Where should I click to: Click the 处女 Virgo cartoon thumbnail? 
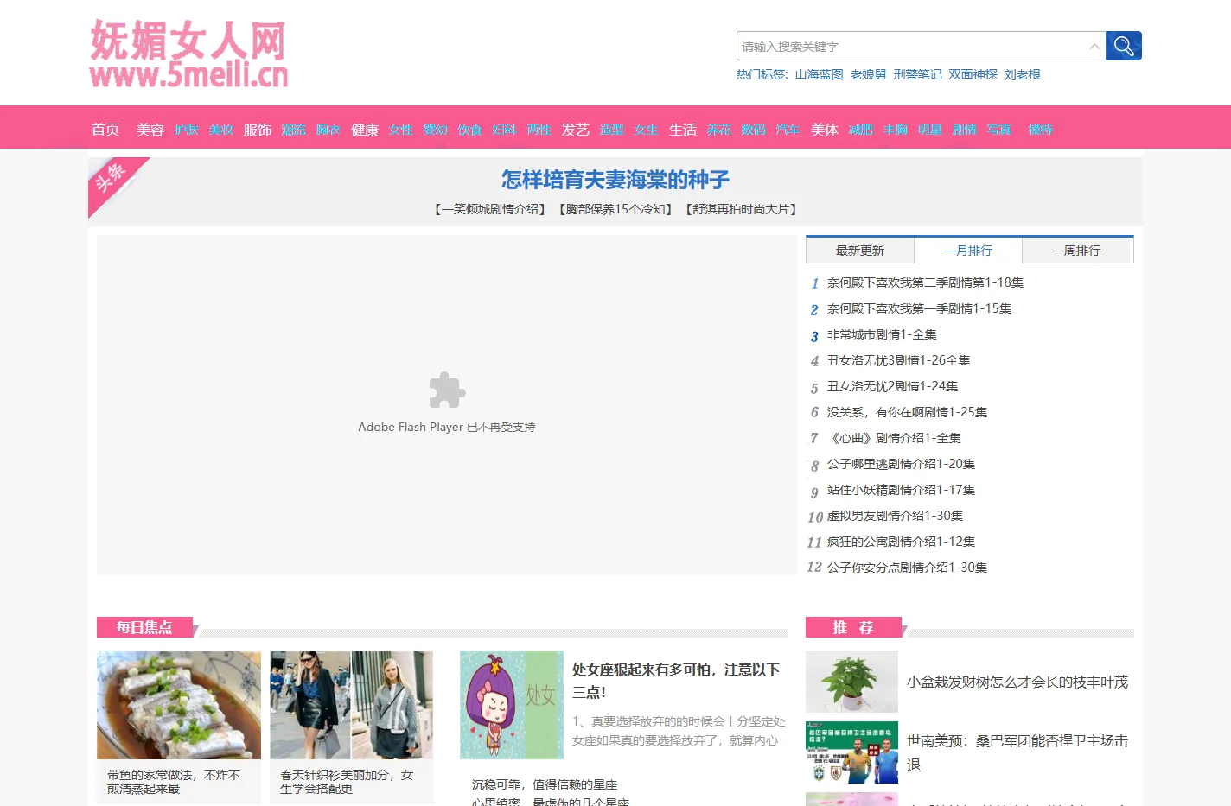512,705
